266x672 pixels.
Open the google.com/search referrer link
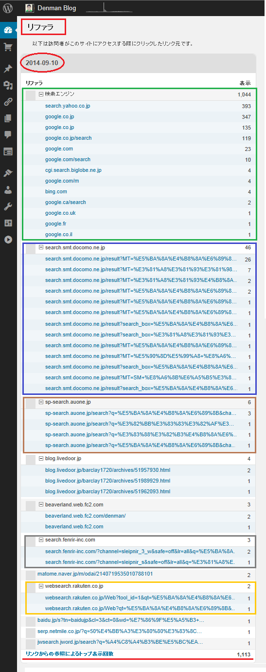click(x=68, y=159)
